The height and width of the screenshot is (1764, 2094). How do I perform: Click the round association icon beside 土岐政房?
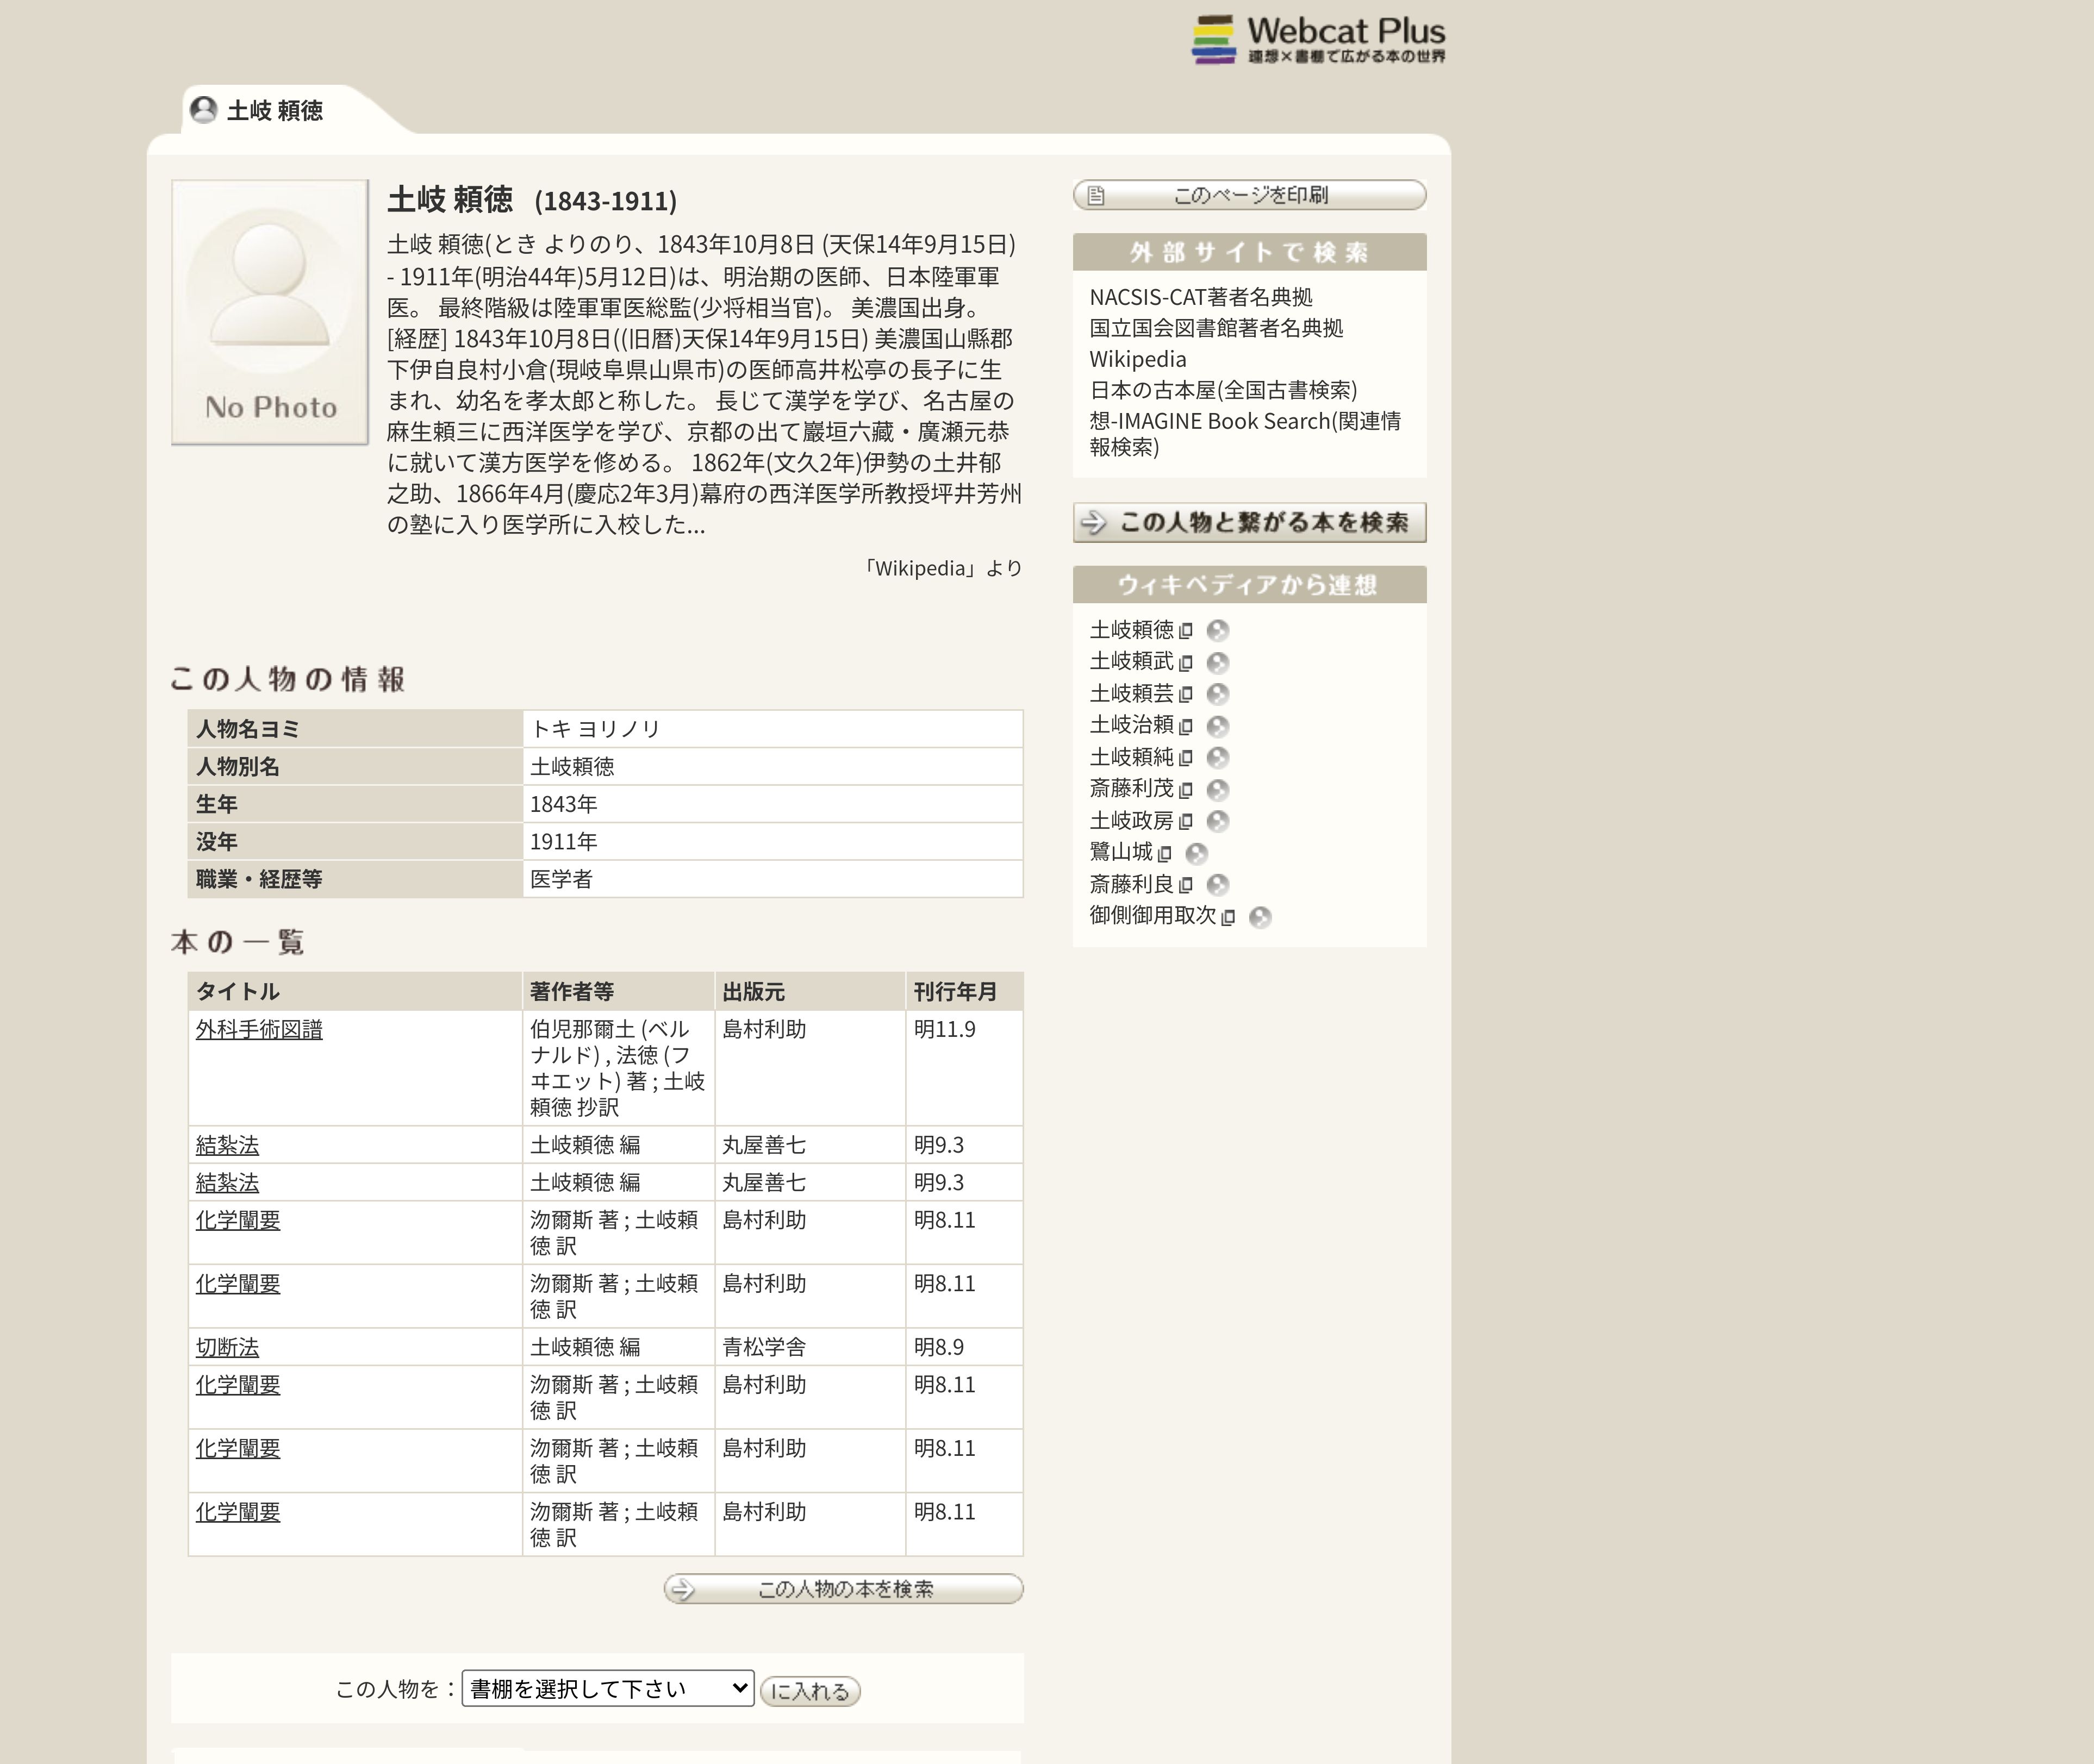click(x=1218, y=821)
